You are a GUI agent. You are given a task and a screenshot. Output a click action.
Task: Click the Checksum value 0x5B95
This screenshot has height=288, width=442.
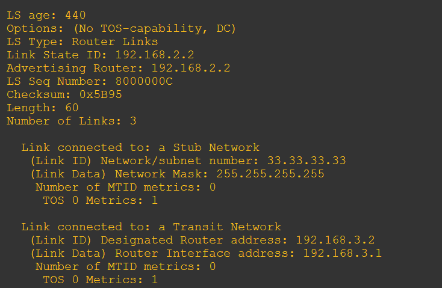click(101, 95)
